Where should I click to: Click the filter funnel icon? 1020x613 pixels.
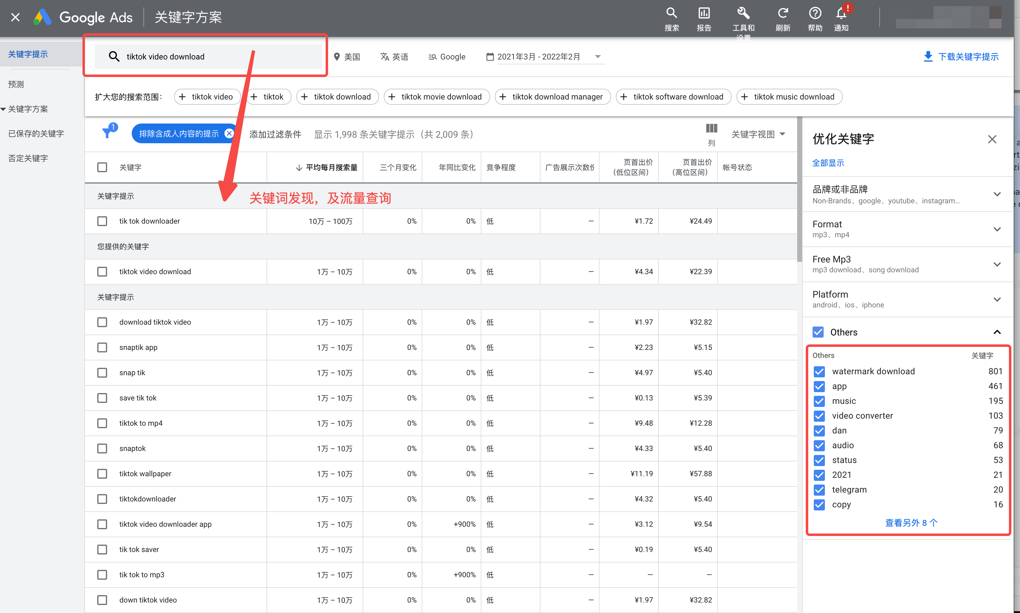click(108, 132)
